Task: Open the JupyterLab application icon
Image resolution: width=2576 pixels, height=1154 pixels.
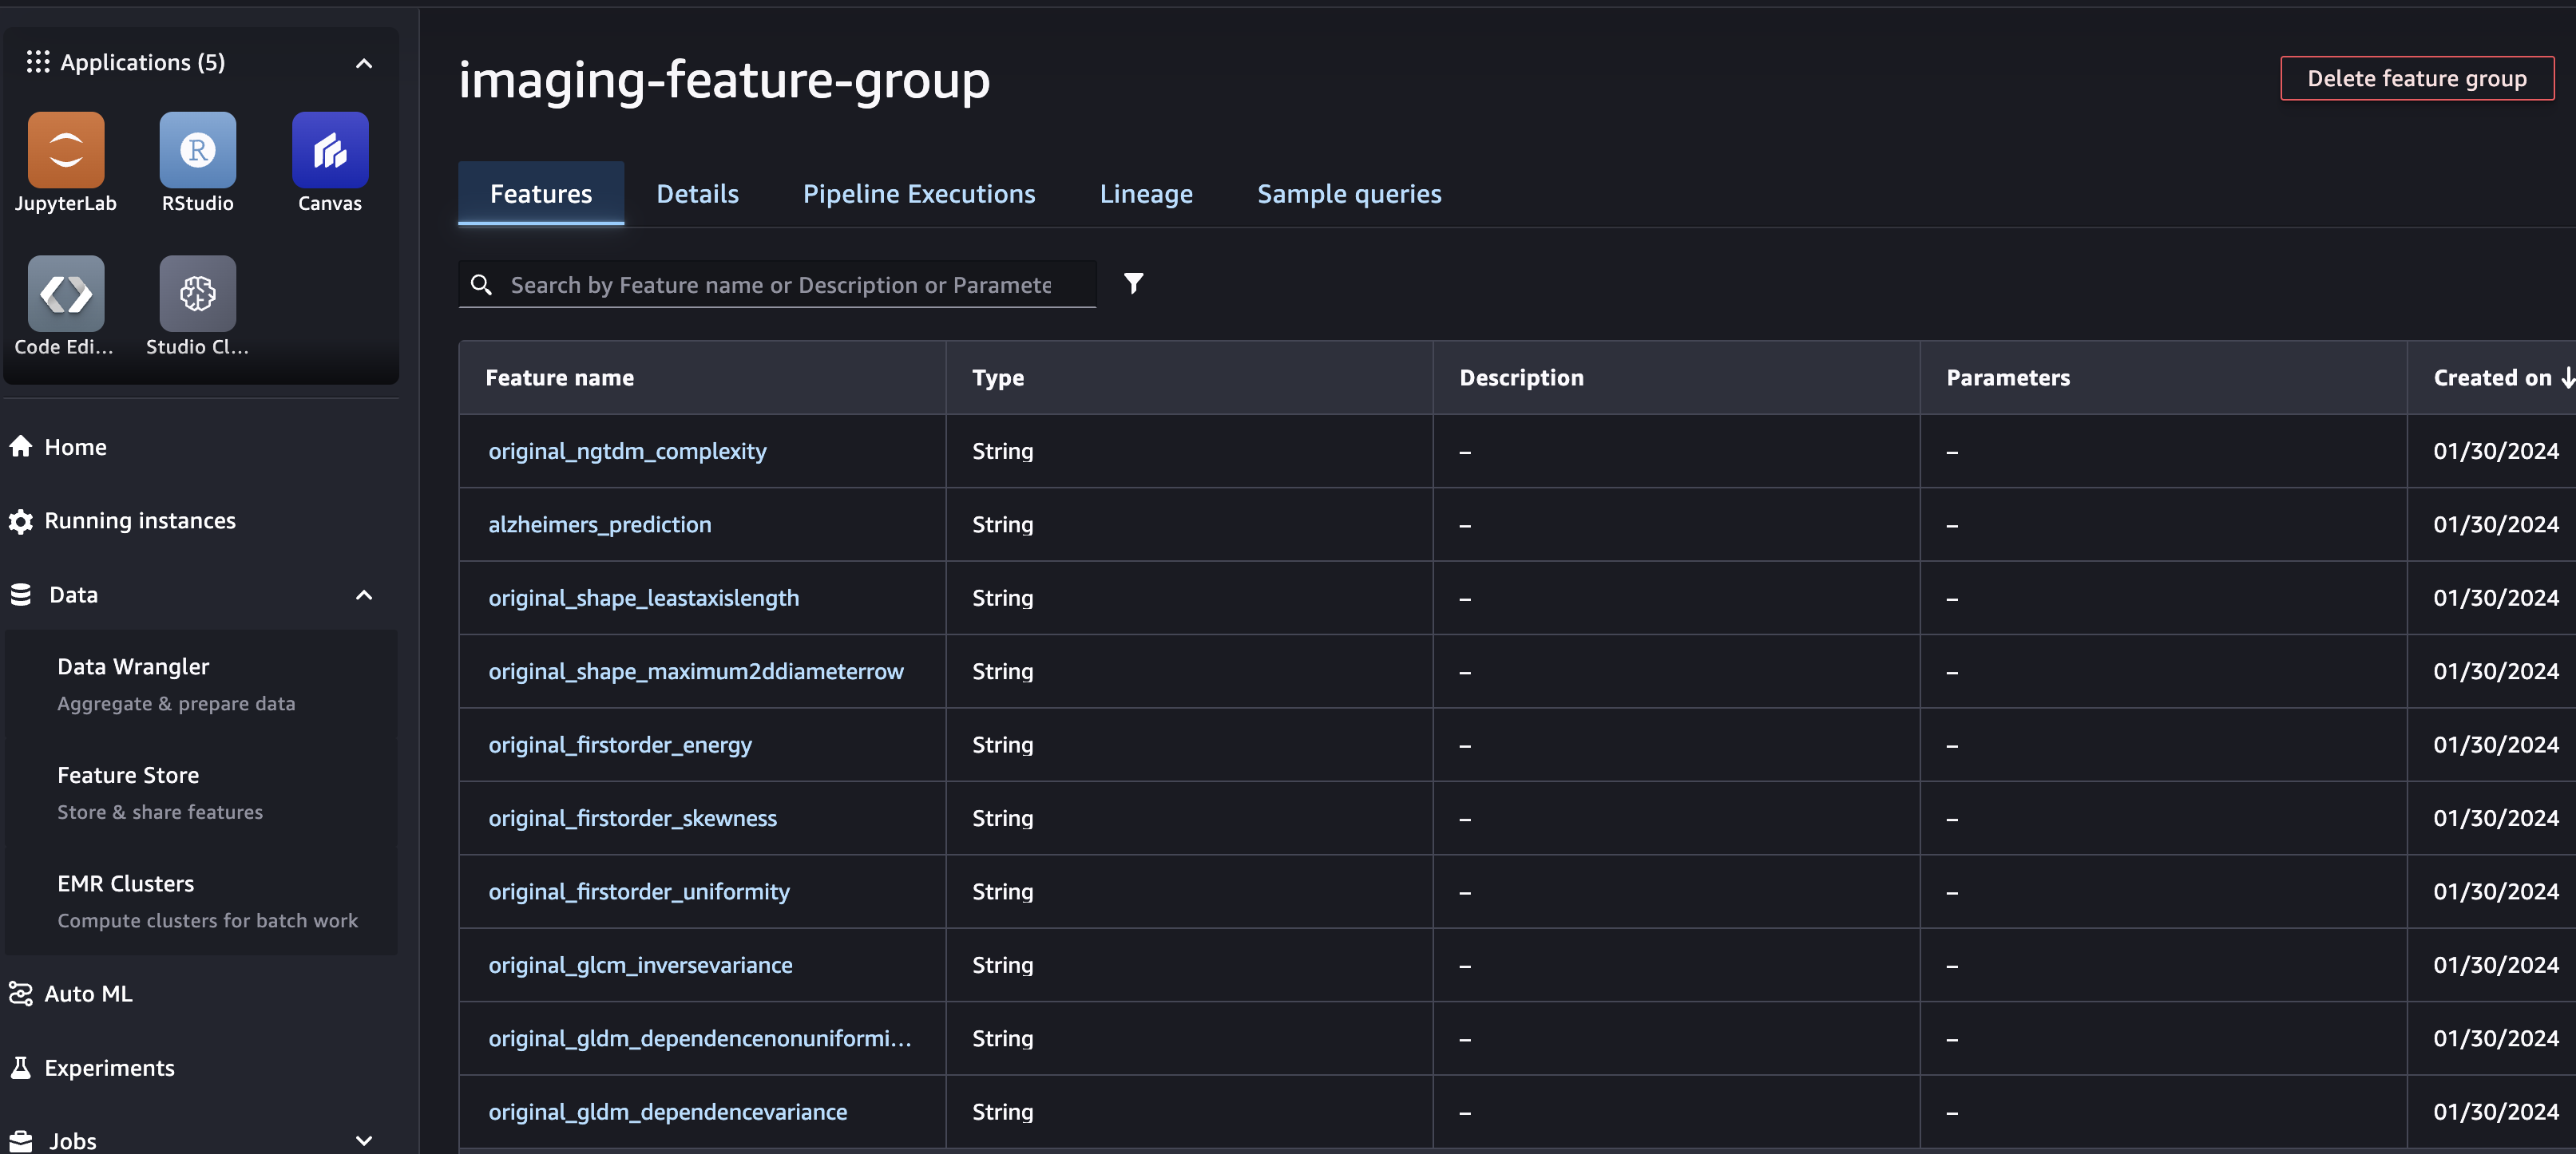Action: 66,150
